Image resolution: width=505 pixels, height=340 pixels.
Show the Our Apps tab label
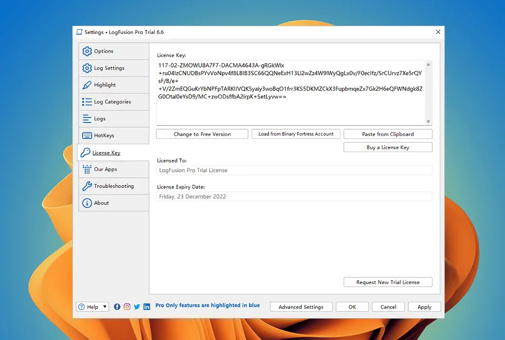(x=105, y=169)
